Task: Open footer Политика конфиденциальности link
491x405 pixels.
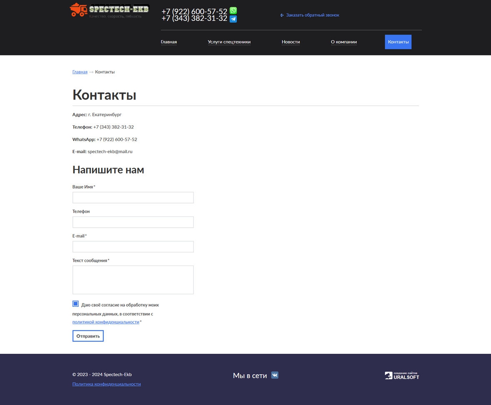Action: [x=107, y=384]
